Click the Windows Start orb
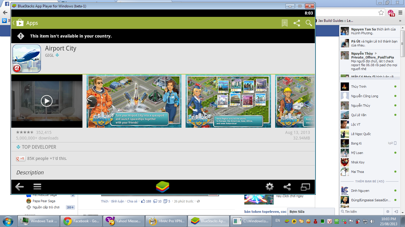The image size is (405, 227). click(x=8, y=221)
